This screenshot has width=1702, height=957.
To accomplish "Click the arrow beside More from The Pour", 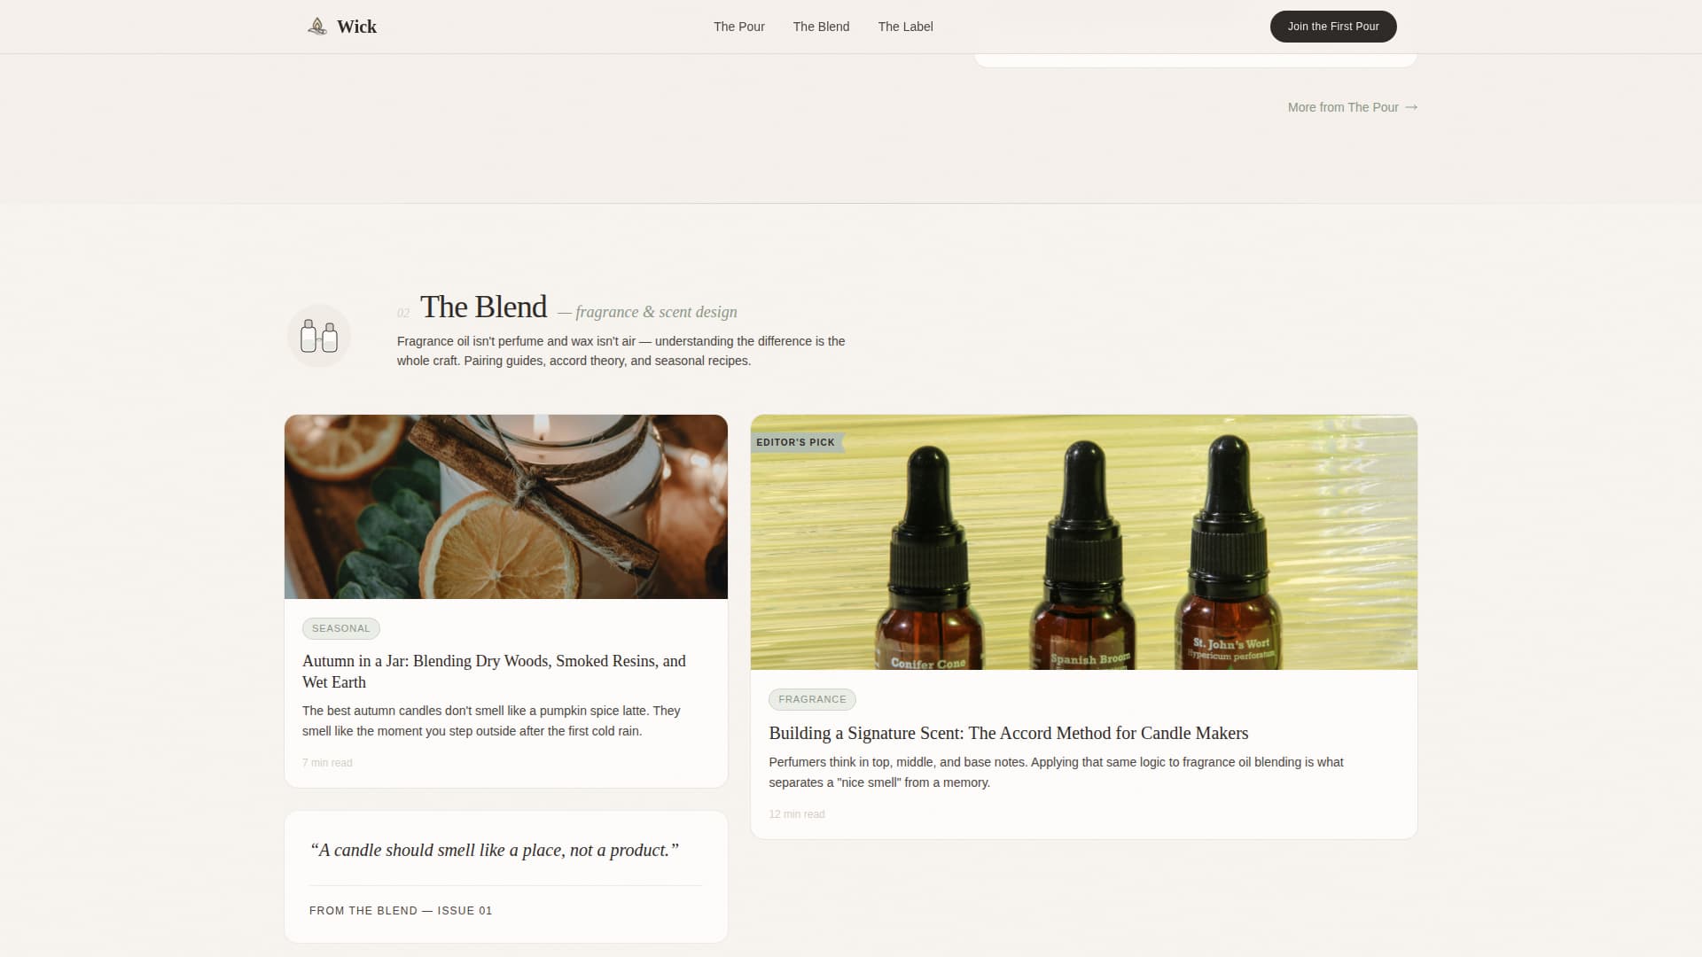I will point(1411,107).
